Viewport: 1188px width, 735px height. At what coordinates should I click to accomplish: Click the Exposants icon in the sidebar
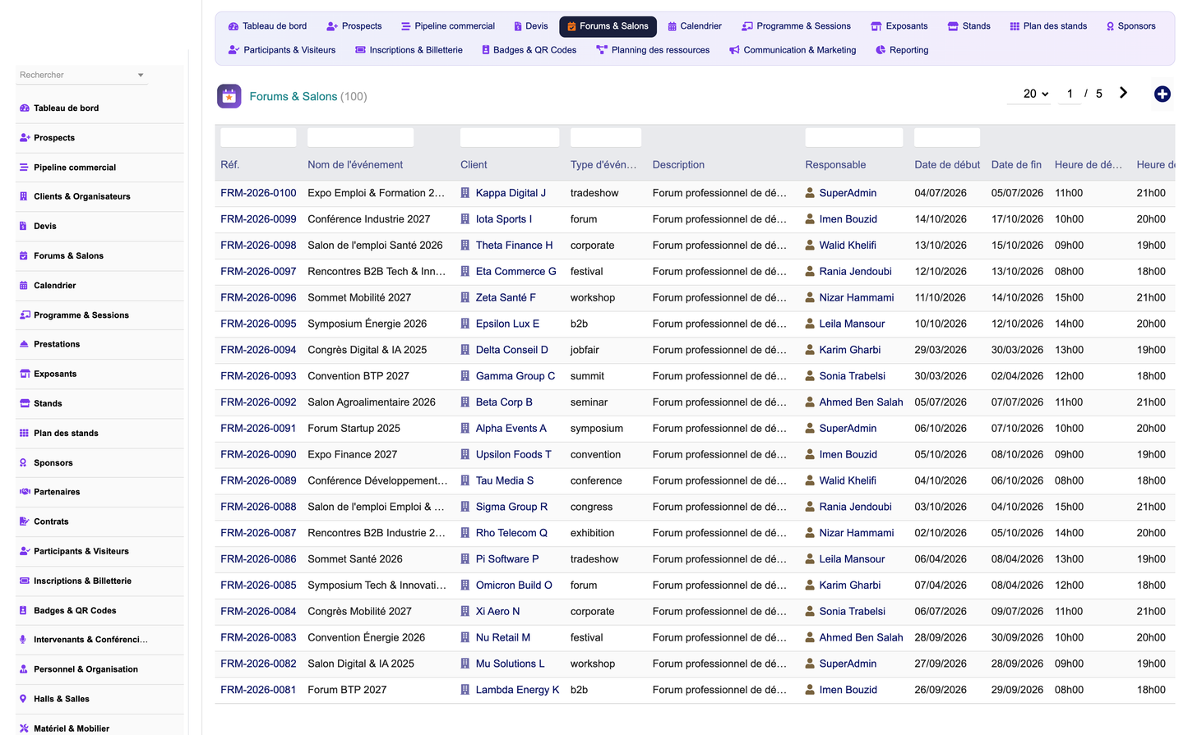pyautogui.click(x=24, y=374)
